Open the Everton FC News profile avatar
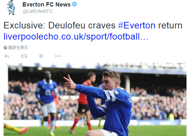The height and width of the screenshot is (136, 194). [11, 8]
